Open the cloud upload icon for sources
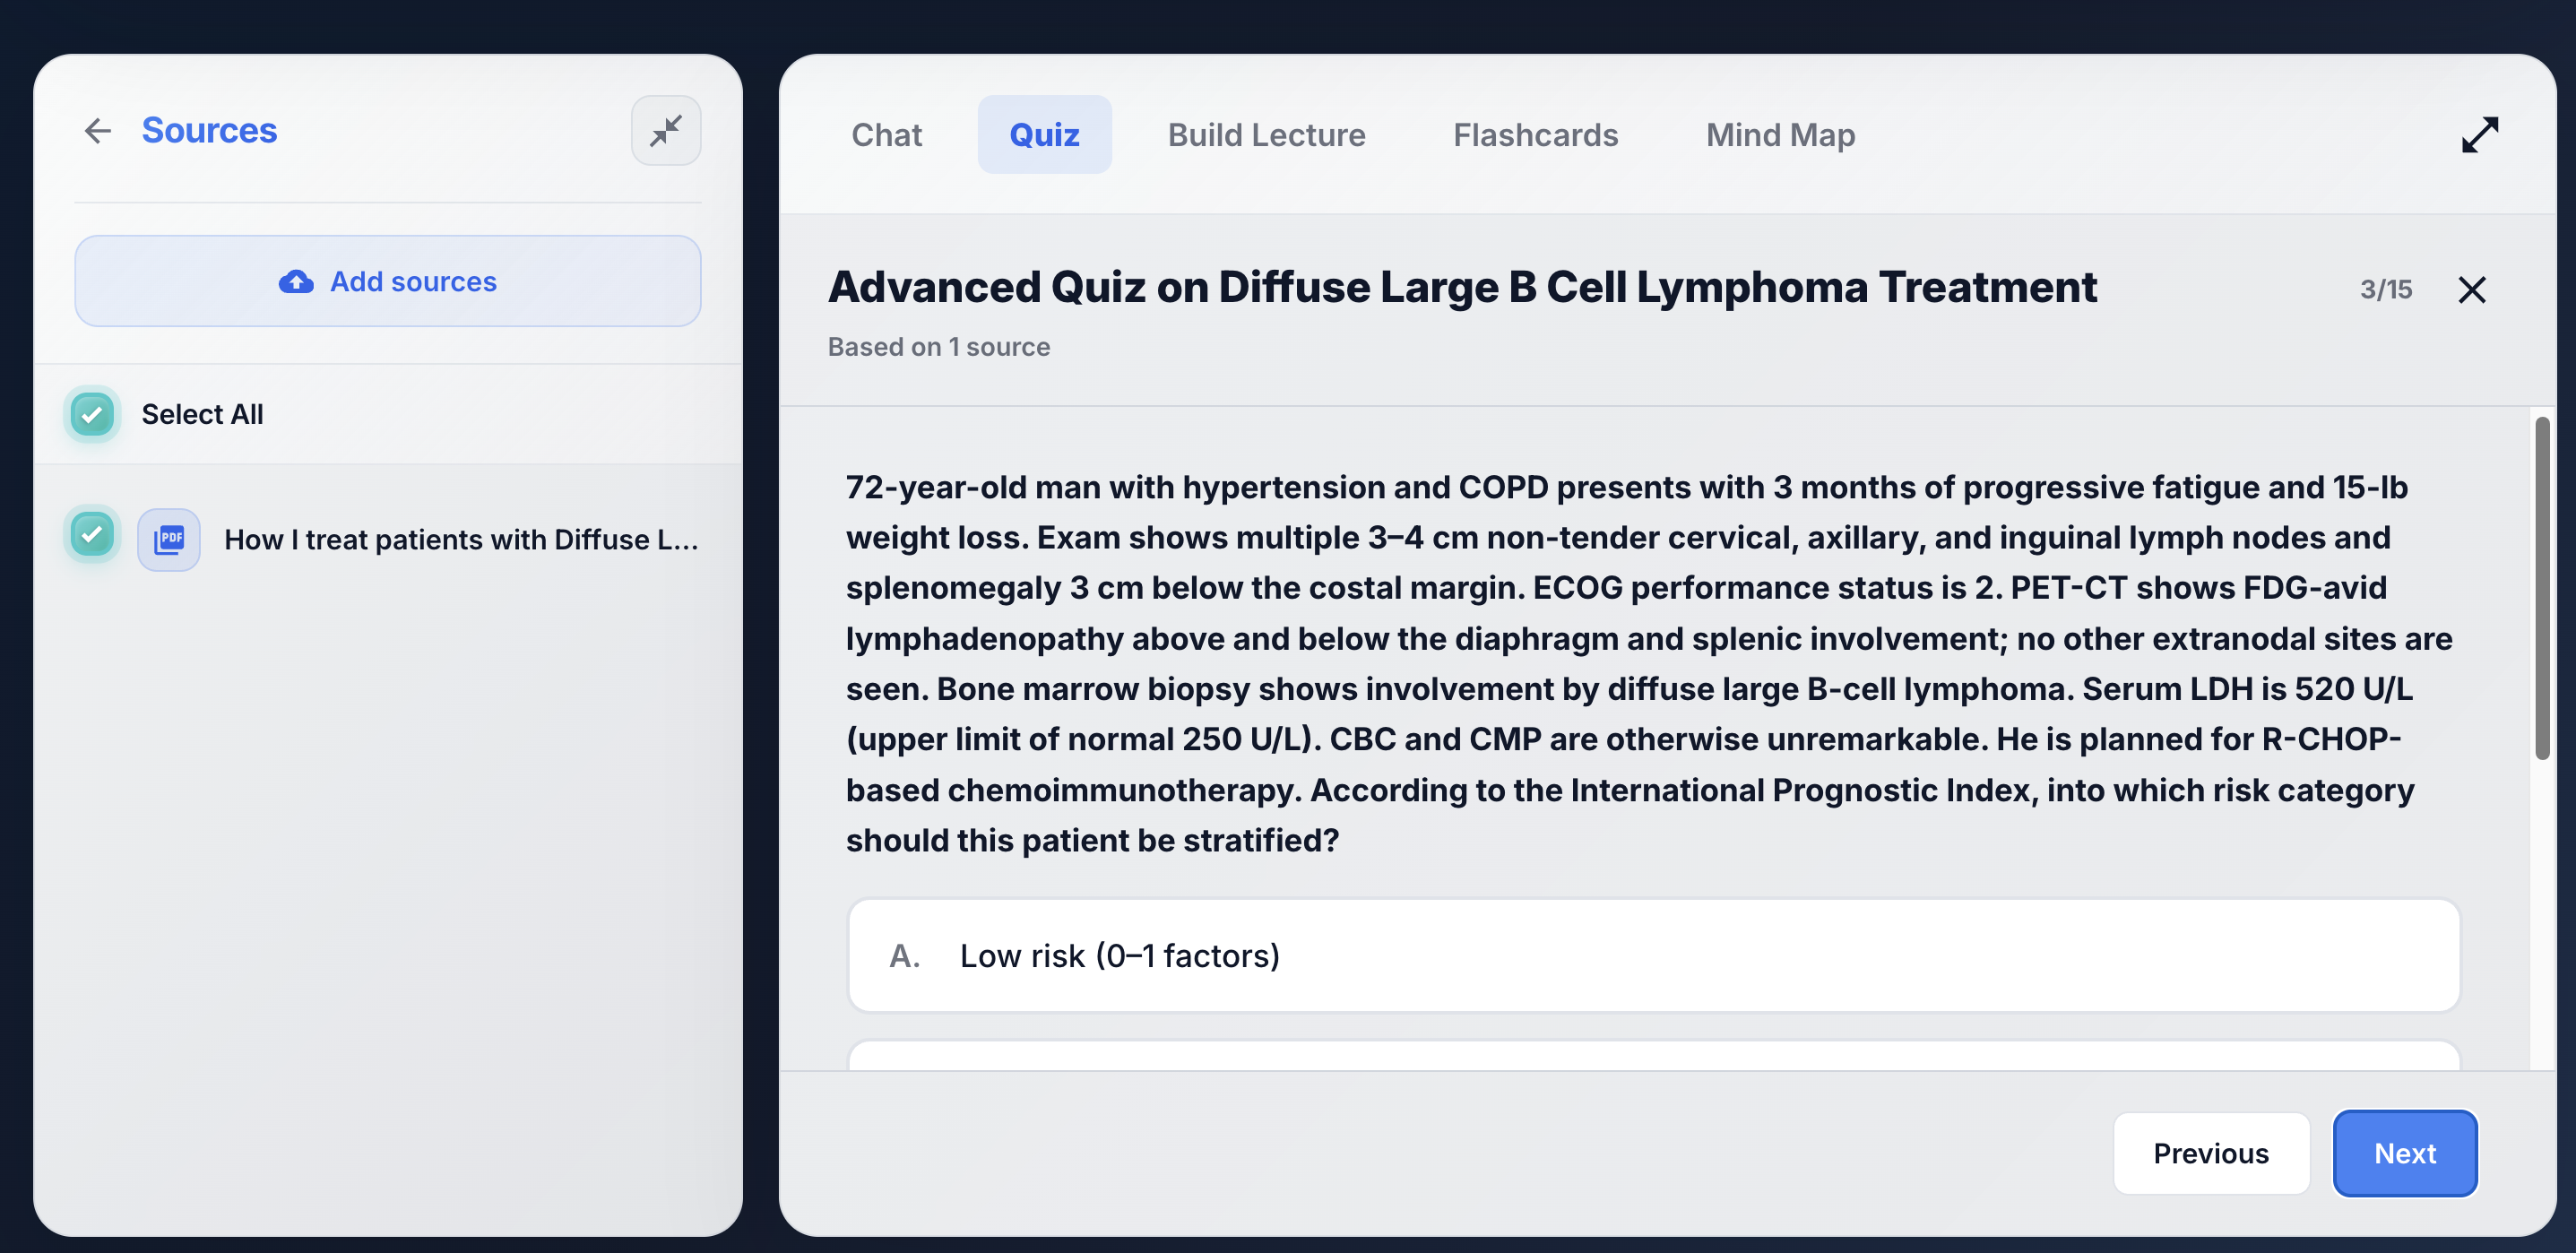 [x=295, y=282]
